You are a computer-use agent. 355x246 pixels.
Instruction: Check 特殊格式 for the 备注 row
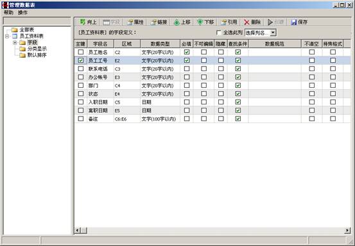coord(333,119)
